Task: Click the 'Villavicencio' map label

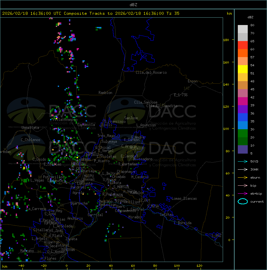Action: pyautogui.click(x=65, y=120)
